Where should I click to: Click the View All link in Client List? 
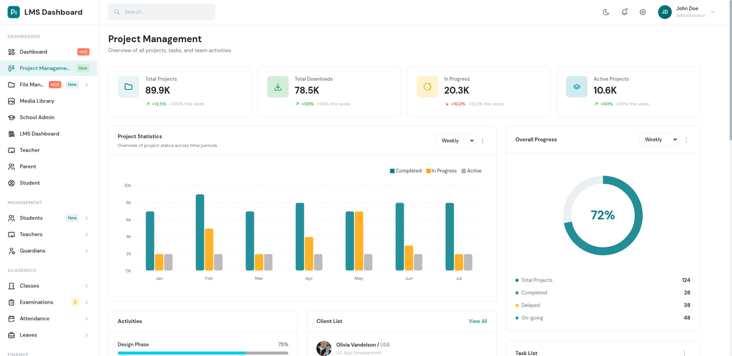pos(478,321)
